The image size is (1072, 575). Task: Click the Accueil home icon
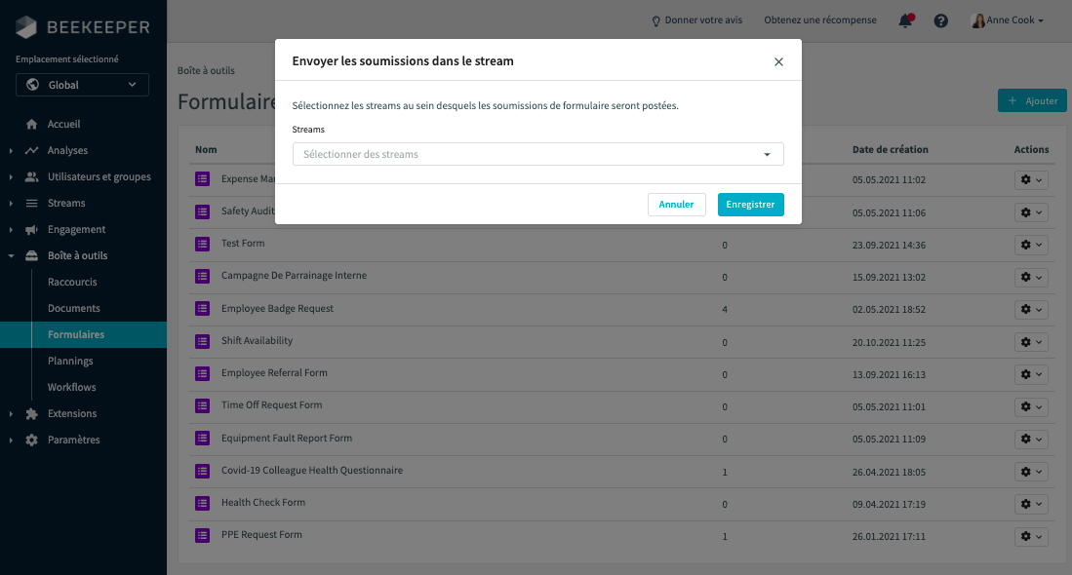point(32,125)
